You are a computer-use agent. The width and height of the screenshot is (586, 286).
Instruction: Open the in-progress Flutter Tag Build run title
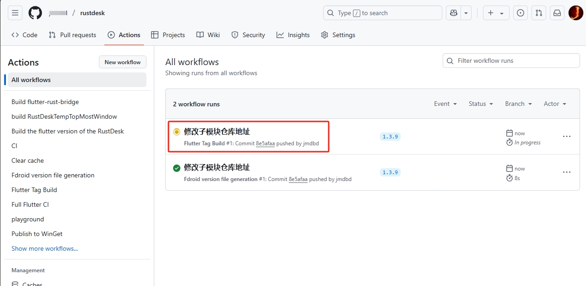pyautogui.click(x=217, y=132)
